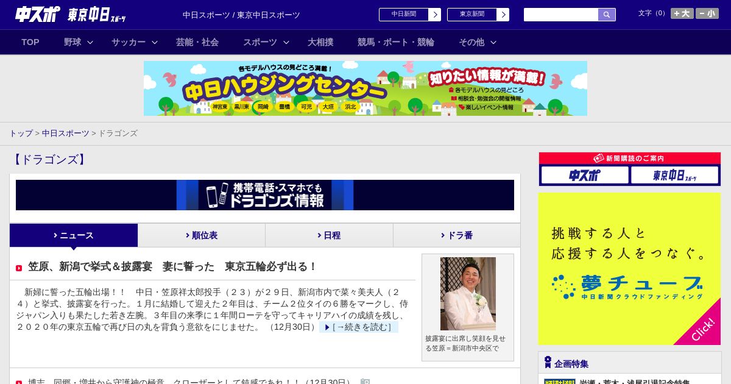
Task: Click the 企画特集 section heading
Action: 571,364
